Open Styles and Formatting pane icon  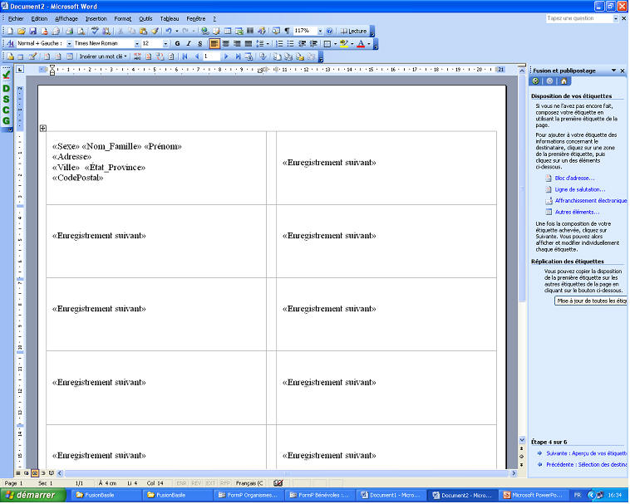(x=10, y=43)
